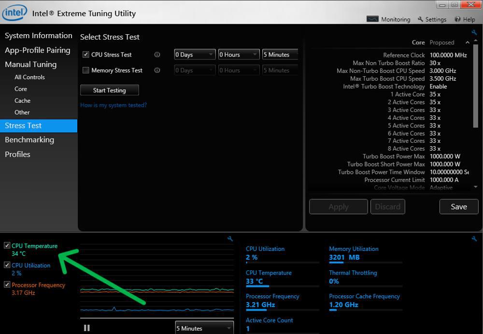The image size is (483, 334).
Task: Click the Apply button
Action: 338,207
